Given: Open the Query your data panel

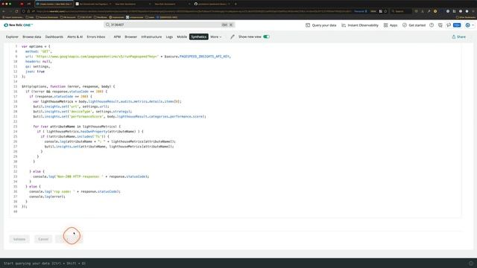Looking at the screenshot, I should [321, 25].
